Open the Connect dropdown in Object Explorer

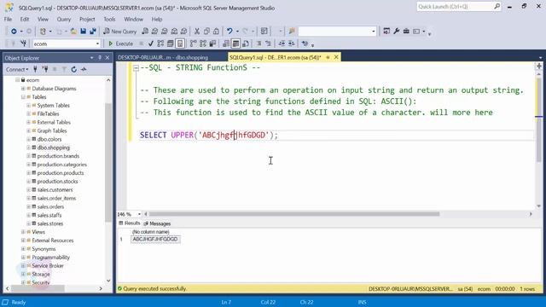[x=17, y=69]
